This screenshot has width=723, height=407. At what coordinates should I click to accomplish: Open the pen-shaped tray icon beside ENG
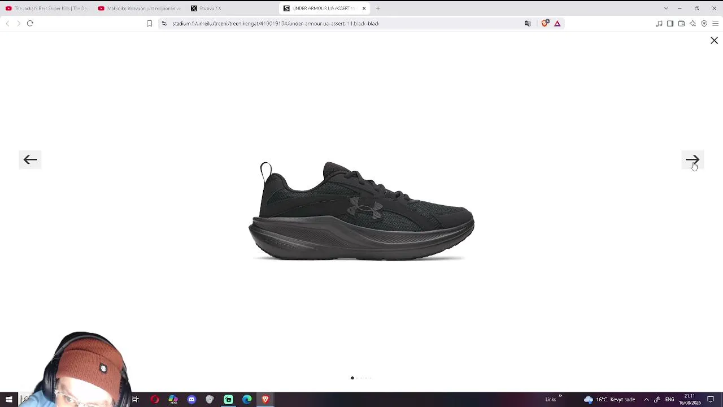pos(657,400)
